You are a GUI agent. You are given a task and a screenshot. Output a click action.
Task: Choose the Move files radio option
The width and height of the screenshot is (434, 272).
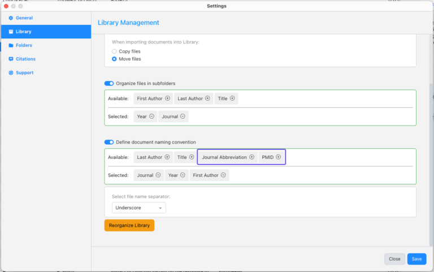pyautogui.click(x=114, y=59)
